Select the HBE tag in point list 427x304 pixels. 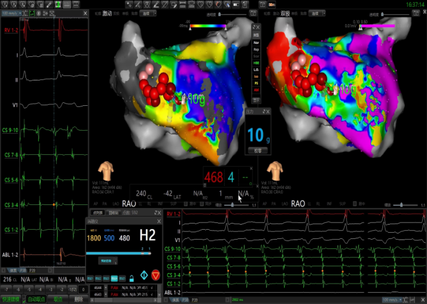pyautogui.click(x=256, y=63)
